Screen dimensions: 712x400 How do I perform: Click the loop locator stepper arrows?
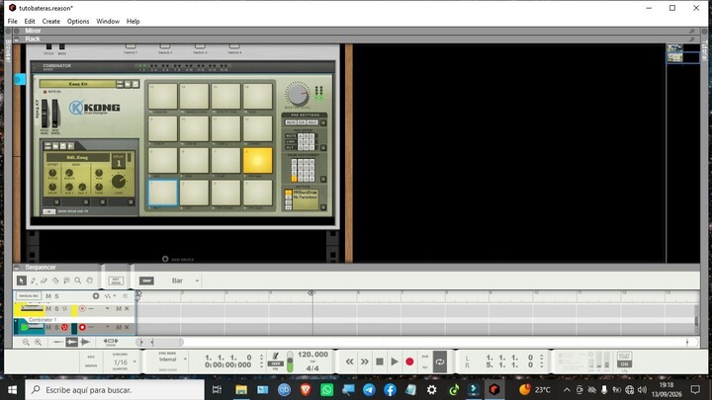coord(542,361)
